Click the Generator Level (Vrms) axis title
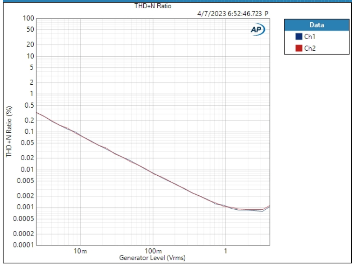Viewport: 357px width, 266px height. coord(152,258)
